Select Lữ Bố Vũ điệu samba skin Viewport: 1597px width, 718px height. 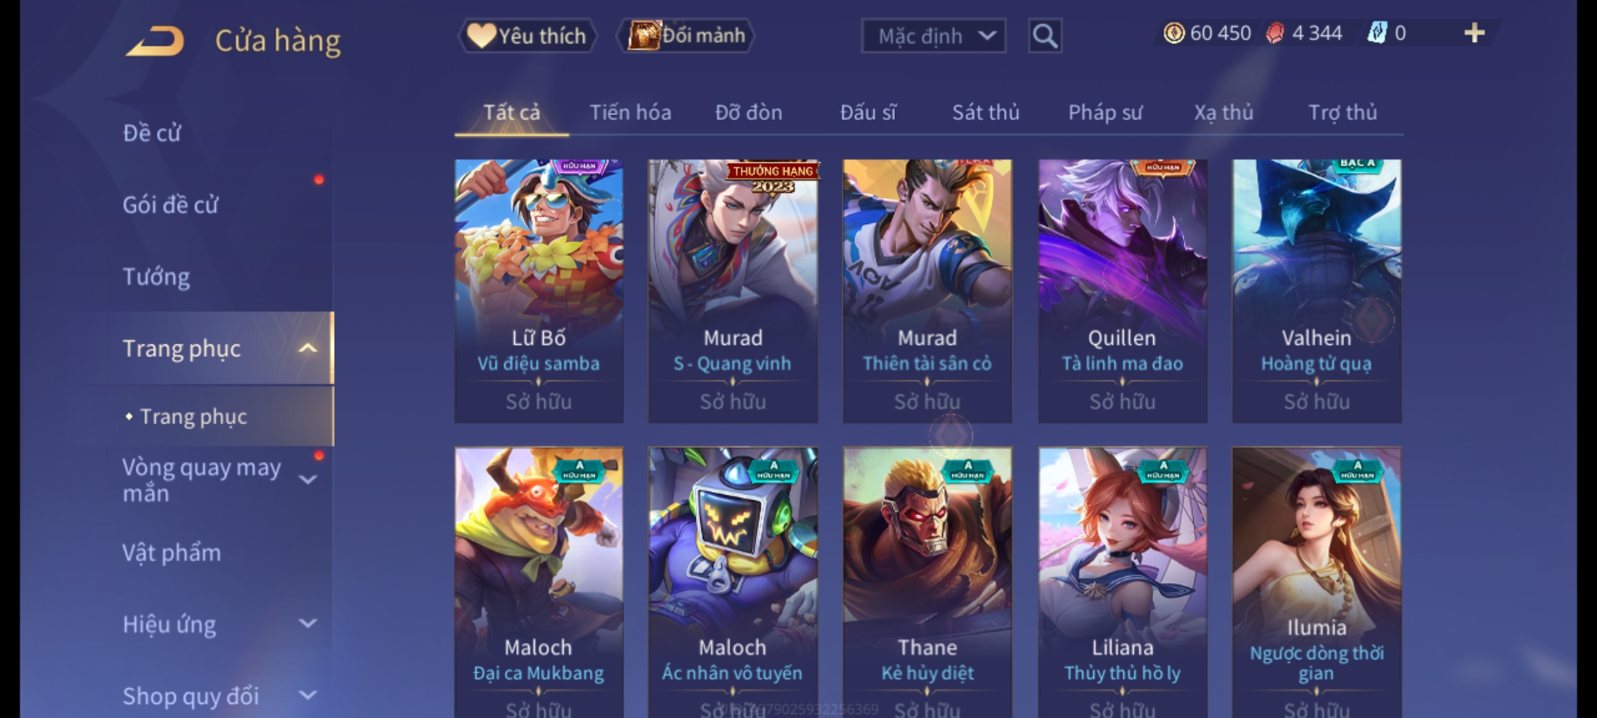point(539,291)
